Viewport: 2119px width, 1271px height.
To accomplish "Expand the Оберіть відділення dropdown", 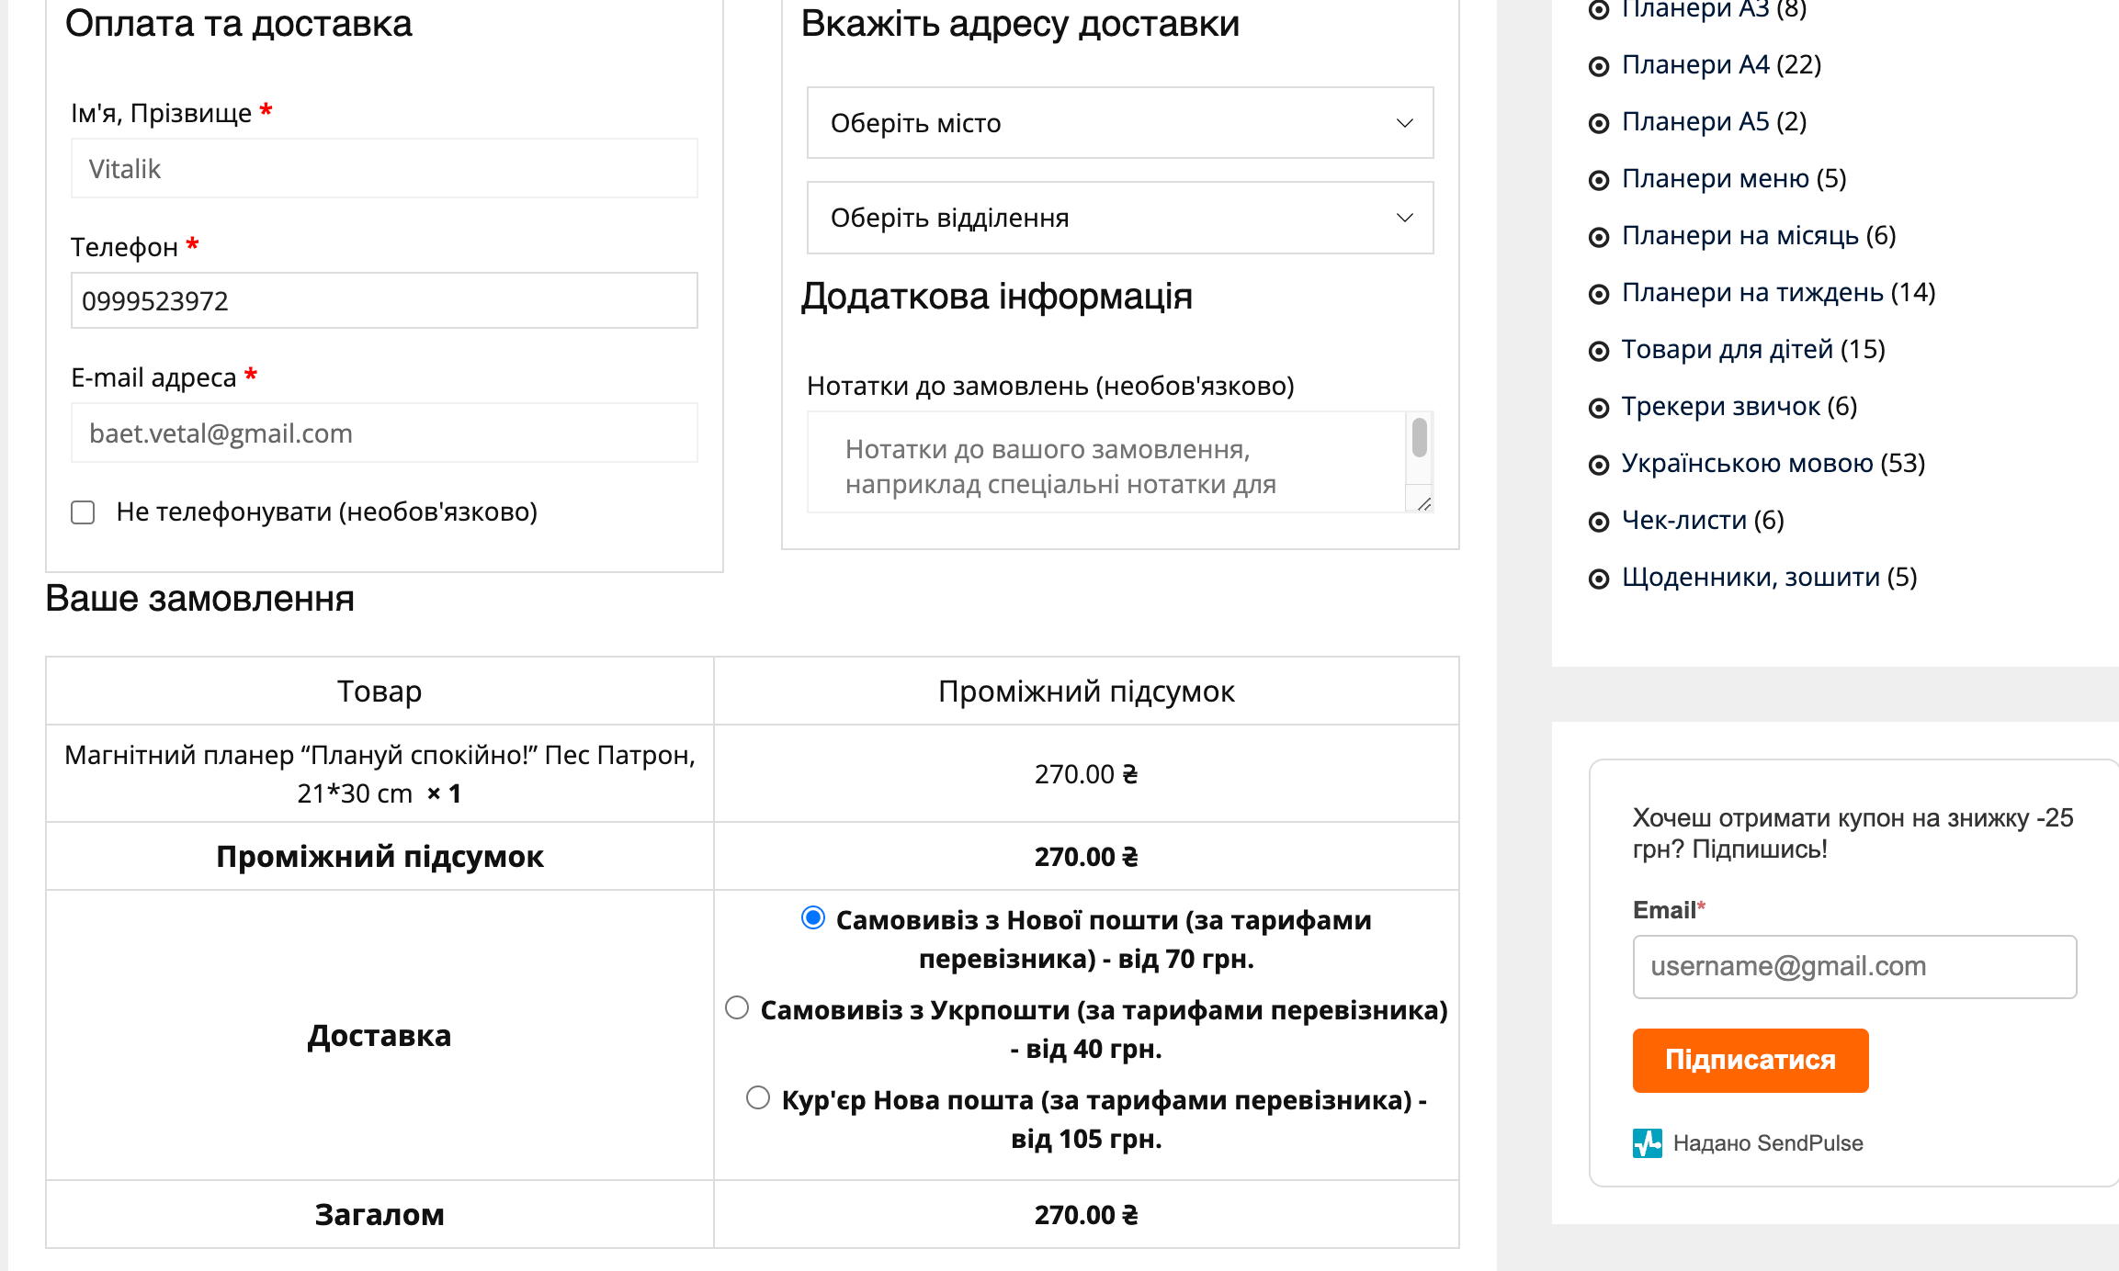I will point(1120,218).
